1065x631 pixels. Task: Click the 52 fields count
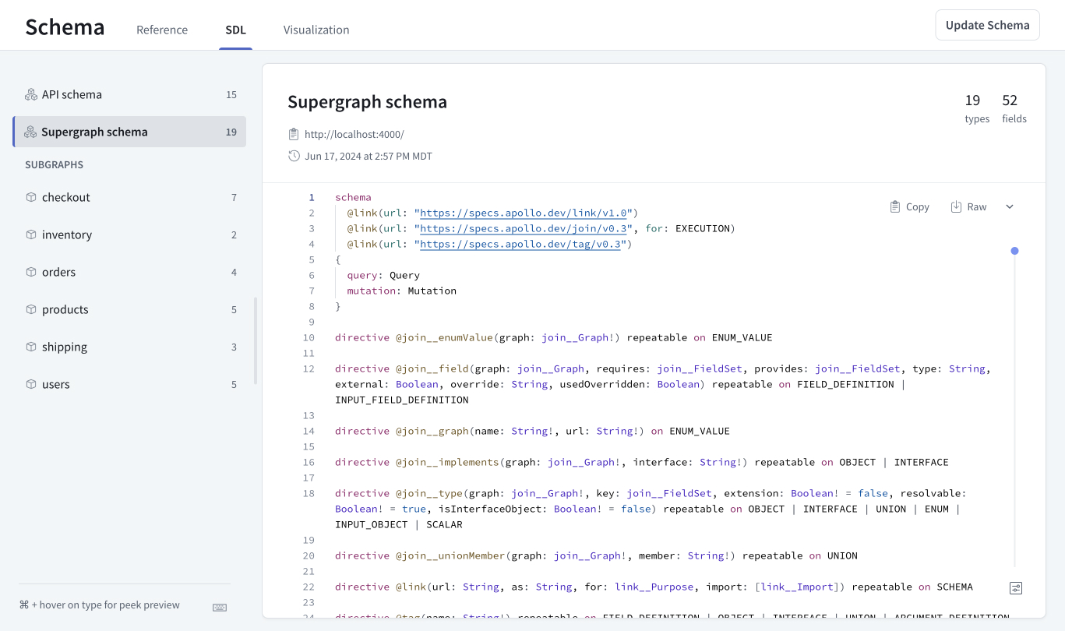click(x=1014, y=108)
